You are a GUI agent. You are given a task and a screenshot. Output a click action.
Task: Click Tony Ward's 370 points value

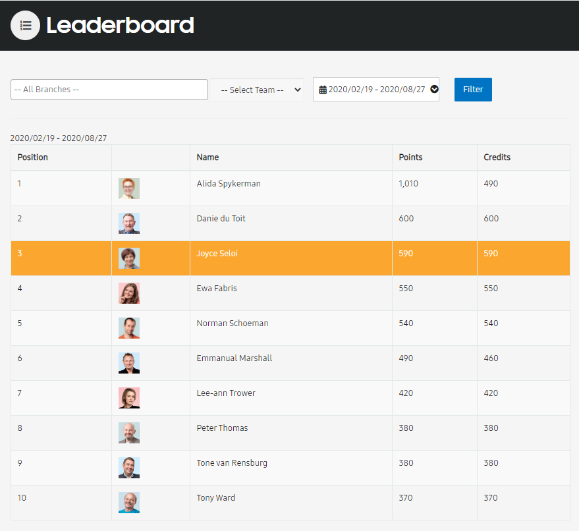click(x=406, y=498)
